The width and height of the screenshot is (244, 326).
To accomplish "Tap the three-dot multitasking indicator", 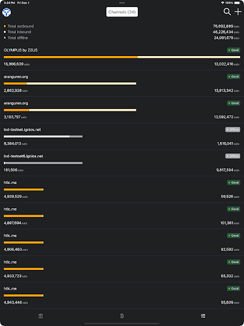I will (122, 3).
